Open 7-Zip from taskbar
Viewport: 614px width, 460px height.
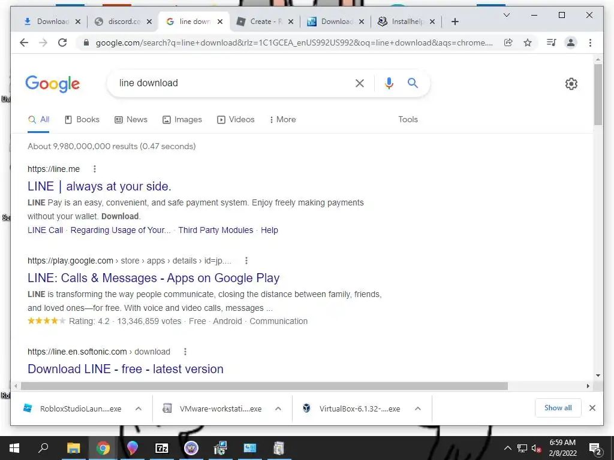pos(162,448)
